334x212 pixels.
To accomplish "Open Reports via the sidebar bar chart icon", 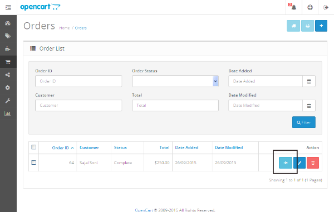I will (8, 114).
